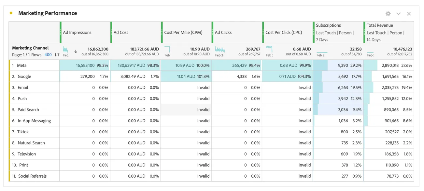This screenshot has height=191, width=424.
Task: Open the Marketing Performance panel settings gear
Action: click(x=388, y=14)
